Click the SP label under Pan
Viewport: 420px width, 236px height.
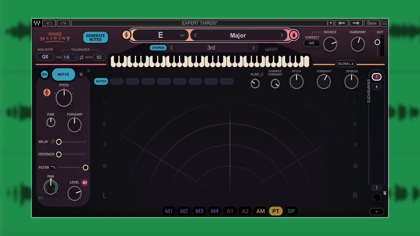click(41, 198)
